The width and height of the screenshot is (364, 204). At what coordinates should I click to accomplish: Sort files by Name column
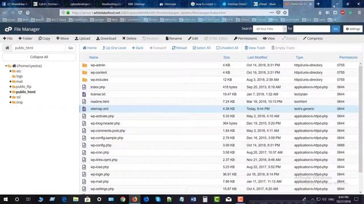93,57
